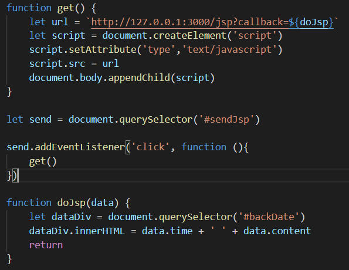Image resolution: width=349 pixels, height=270 pixels.
Task: Click 'document.body' in the appendChild line
Action: [66, 78]
